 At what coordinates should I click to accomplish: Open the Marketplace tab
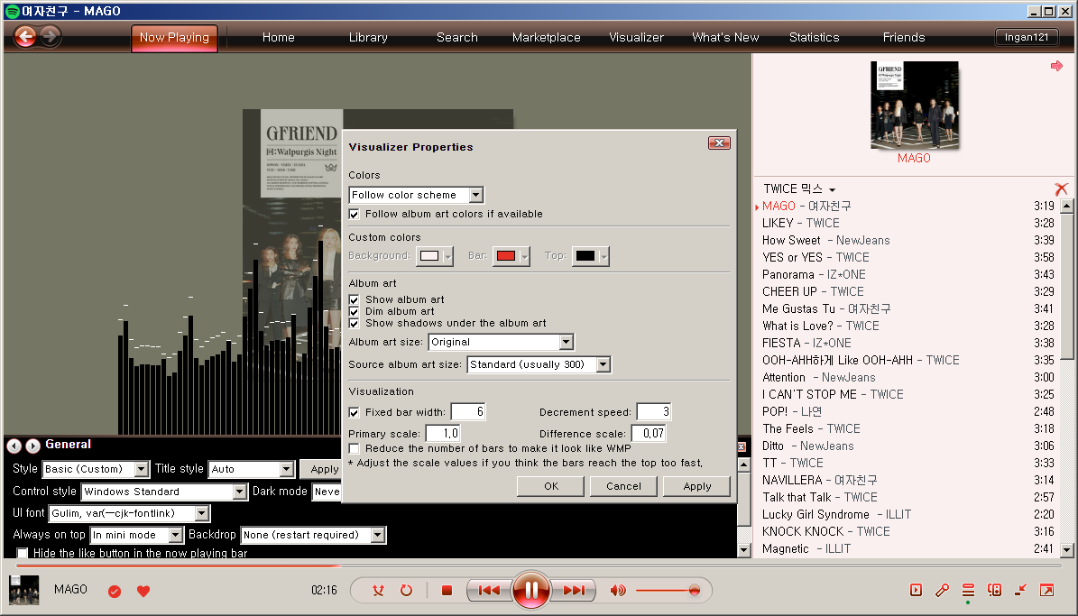click(547, 38)
